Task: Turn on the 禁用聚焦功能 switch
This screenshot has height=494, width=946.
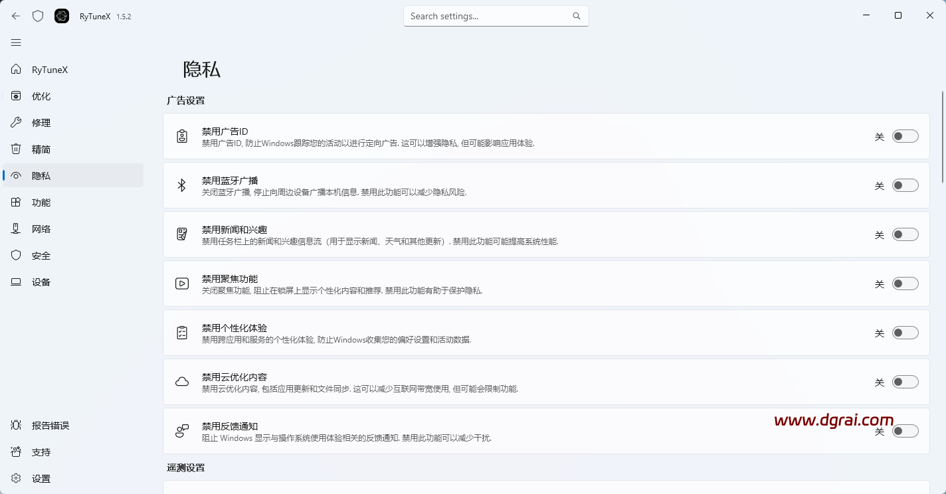Action: pyautogui.click(x=905, y=283)
